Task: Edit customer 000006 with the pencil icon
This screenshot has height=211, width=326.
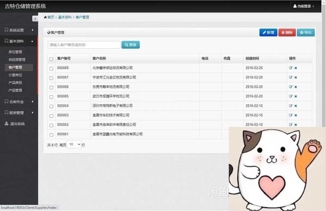Action: coord(291,87)
